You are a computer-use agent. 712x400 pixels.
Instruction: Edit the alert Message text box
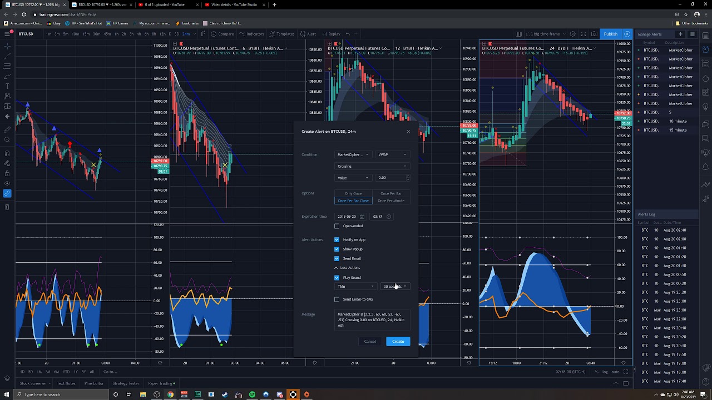372,320
